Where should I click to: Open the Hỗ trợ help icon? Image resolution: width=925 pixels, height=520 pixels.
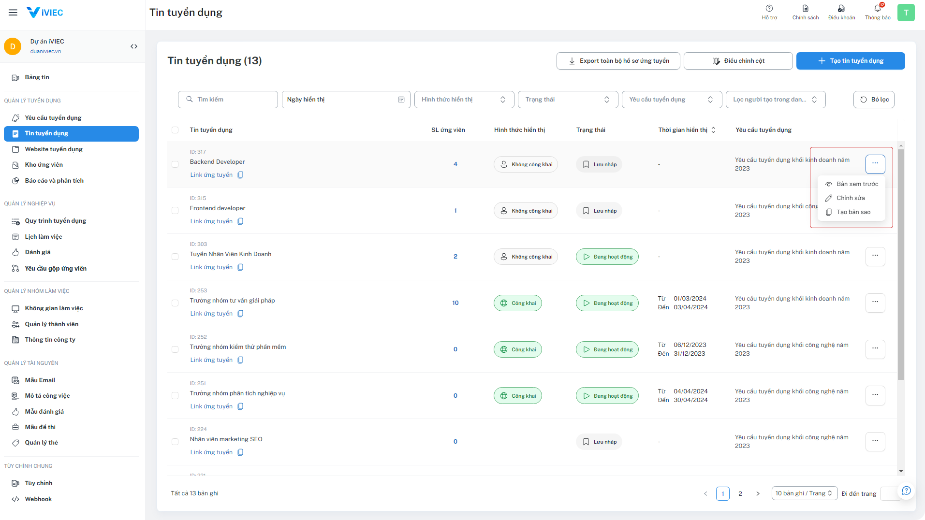coord(769,9)
